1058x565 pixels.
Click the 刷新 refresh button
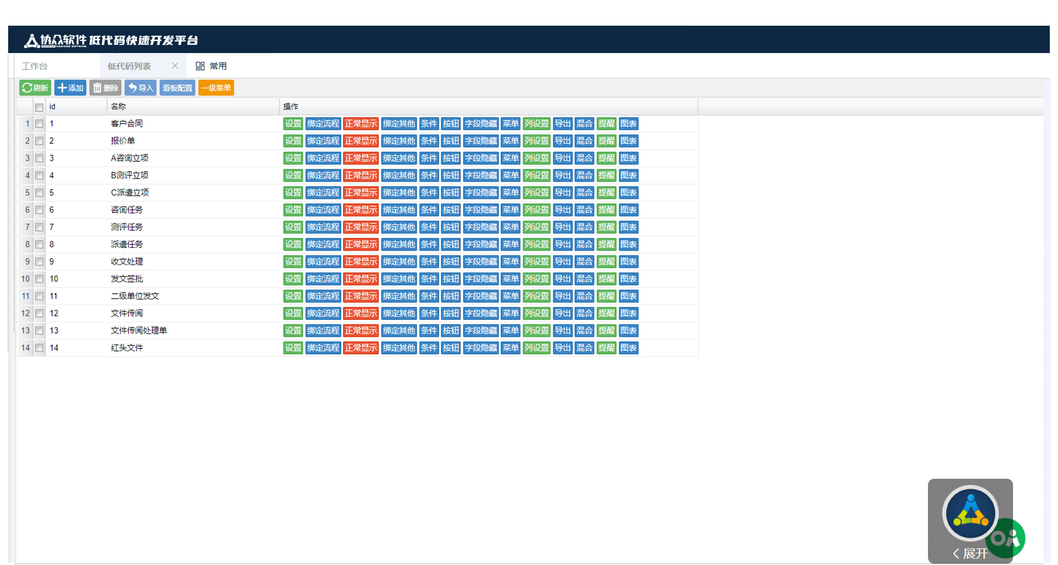(35, 88)
